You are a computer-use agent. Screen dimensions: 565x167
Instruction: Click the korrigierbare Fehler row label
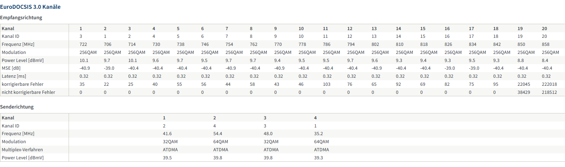pos(22,84)
